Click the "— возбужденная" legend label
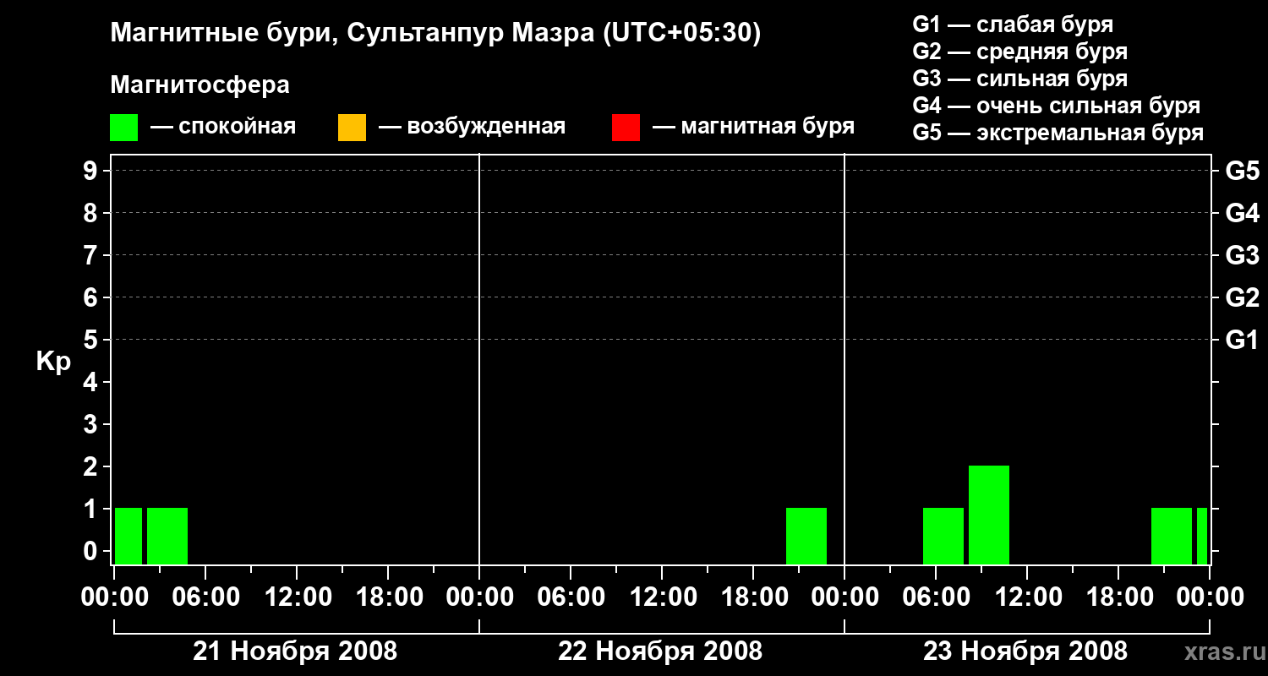The image size is (1268, 676). (x=472, y=127)
